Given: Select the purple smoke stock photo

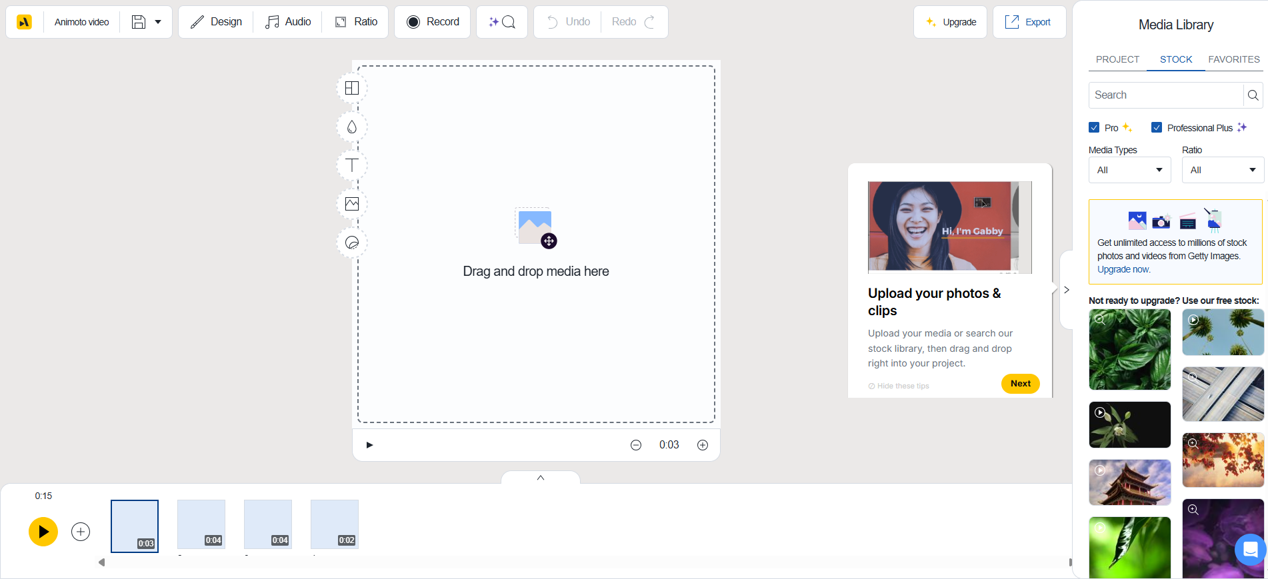Looking at the screenshot, I should tap(1223, 539).
